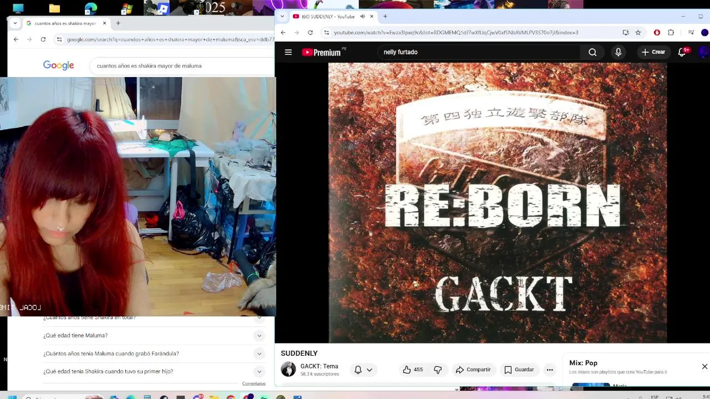Save the video with Guardar
710x399 pixels.
pyautogui.click(x=519, y=370)
